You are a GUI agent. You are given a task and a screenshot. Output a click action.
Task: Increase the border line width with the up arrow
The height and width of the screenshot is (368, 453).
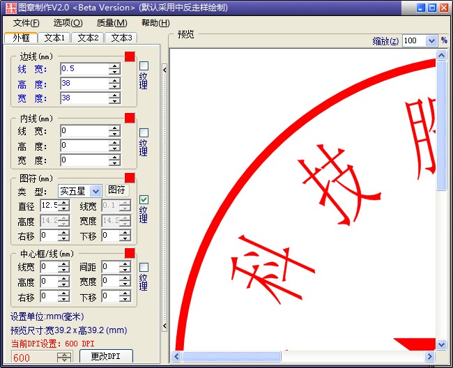[115, 66]
